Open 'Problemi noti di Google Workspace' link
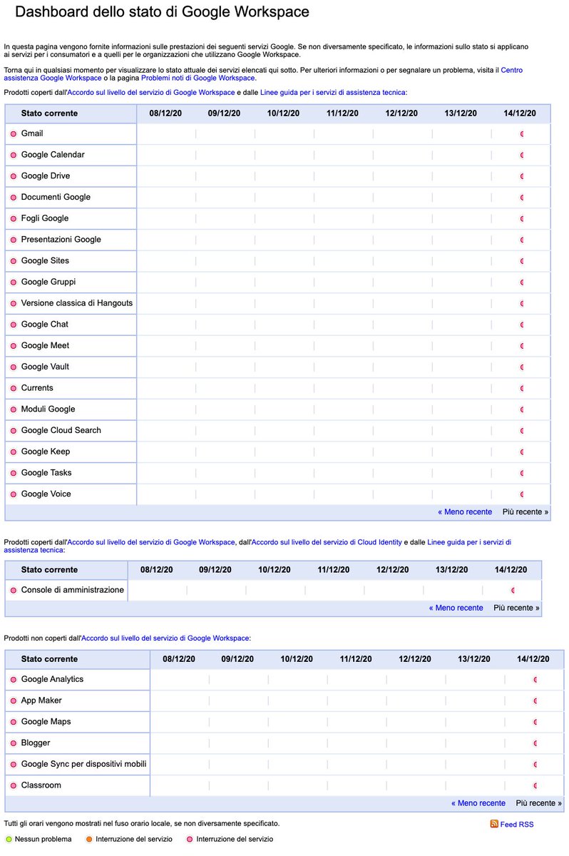Image resolution: width=569 pixels, height=856 pixels. 198,78
